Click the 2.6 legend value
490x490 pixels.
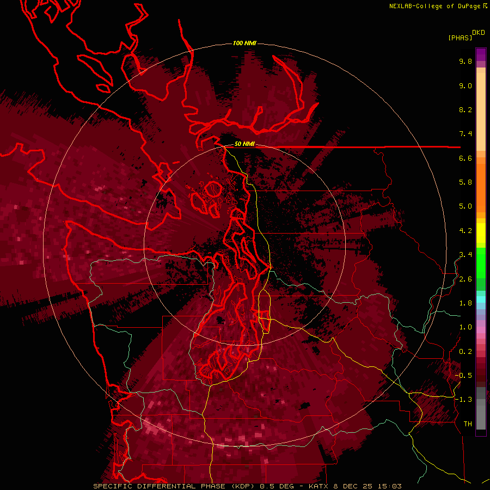(x=465, y=279)
